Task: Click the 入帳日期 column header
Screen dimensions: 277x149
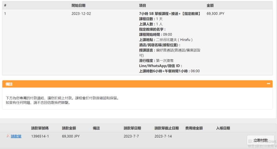Action: (x=223, y=128)
